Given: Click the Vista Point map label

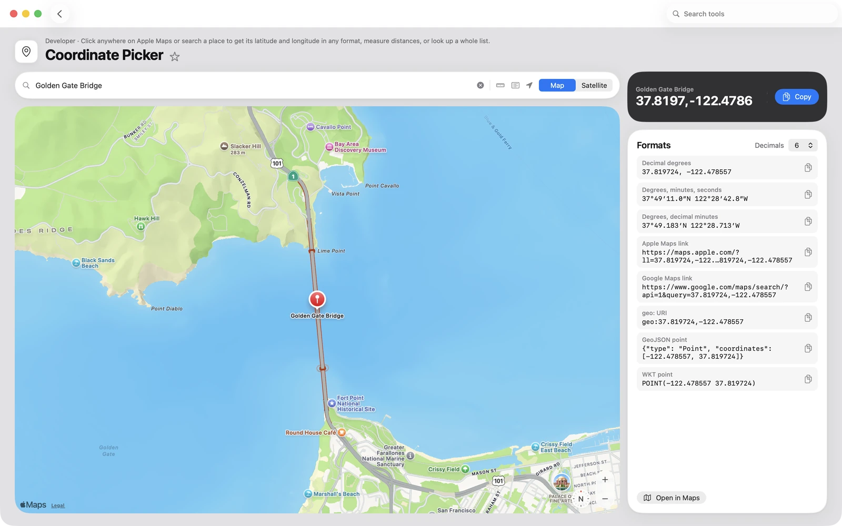Looking at the screenshot, I should pos(345,194).
